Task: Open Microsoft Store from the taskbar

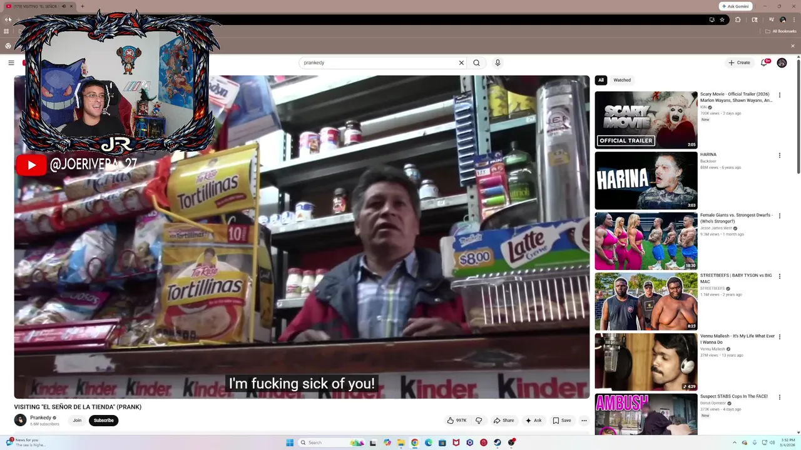Action: [442, 442]
